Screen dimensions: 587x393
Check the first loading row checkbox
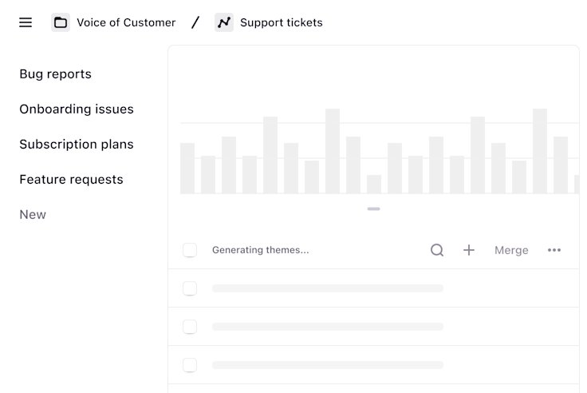190,288
